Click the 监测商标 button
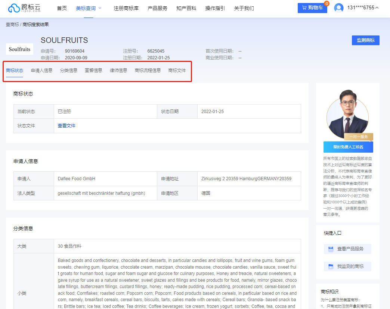 point(365,40)
